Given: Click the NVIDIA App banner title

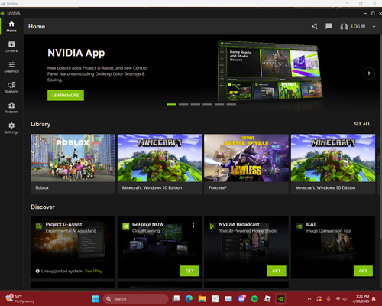Looking at the screenshot, I should [76, 53].
